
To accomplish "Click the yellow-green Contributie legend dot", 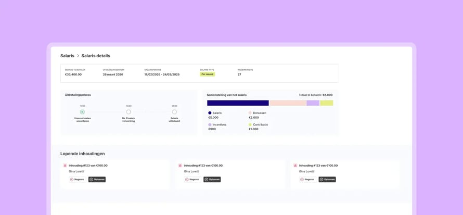I will (250, 124).
